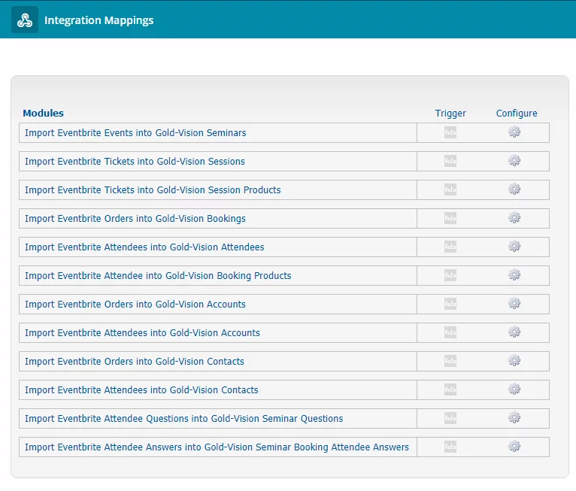Screen dimensions: 576x491
Task: Open gear configure for Attendee Questions module
Action: (x=514, y=417)
